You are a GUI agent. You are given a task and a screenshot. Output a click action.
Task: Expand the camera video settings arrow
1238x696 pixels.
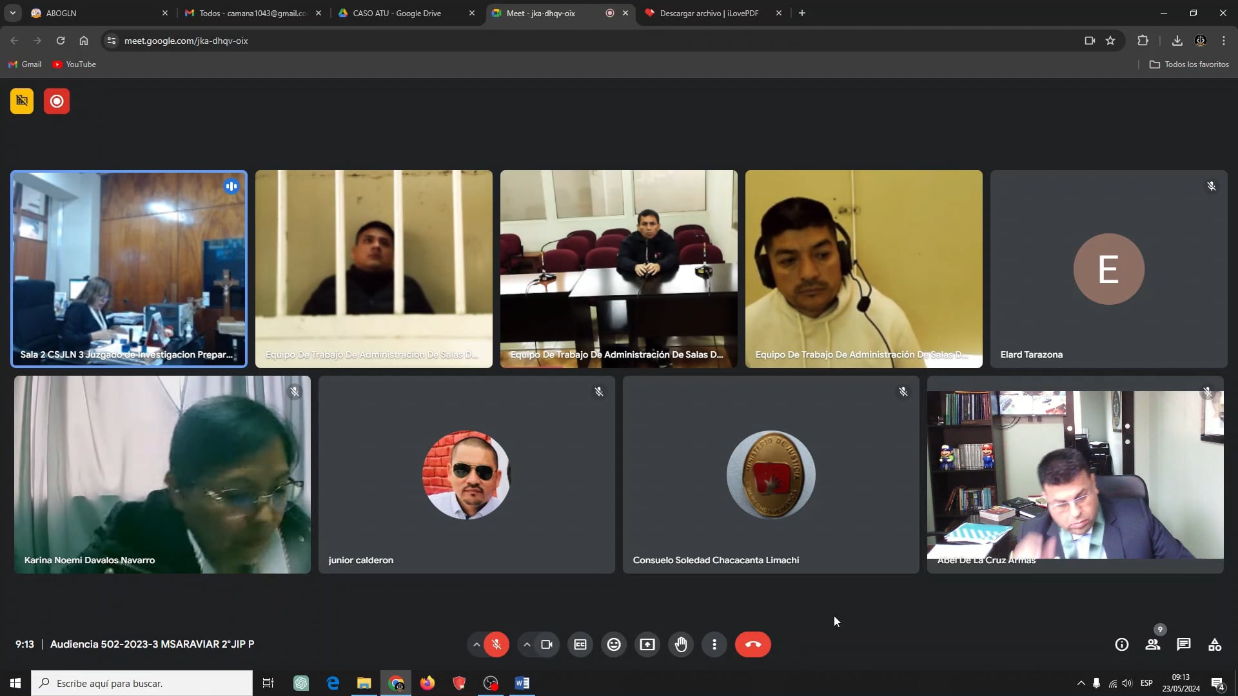pos(527,644)
